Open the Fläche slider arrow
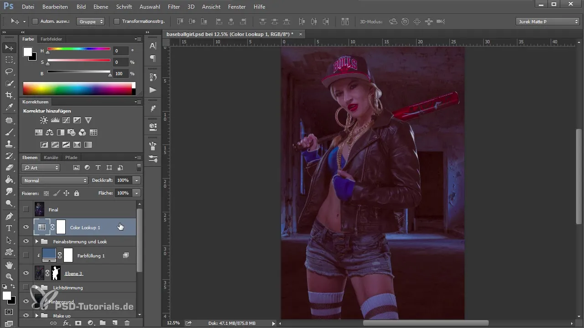This screenshot has width=584, height=328. point(137,193)
